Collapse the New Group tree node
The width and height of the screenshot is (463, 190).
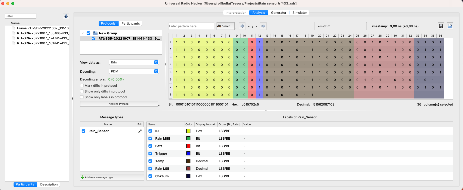(x=83, y=33)
